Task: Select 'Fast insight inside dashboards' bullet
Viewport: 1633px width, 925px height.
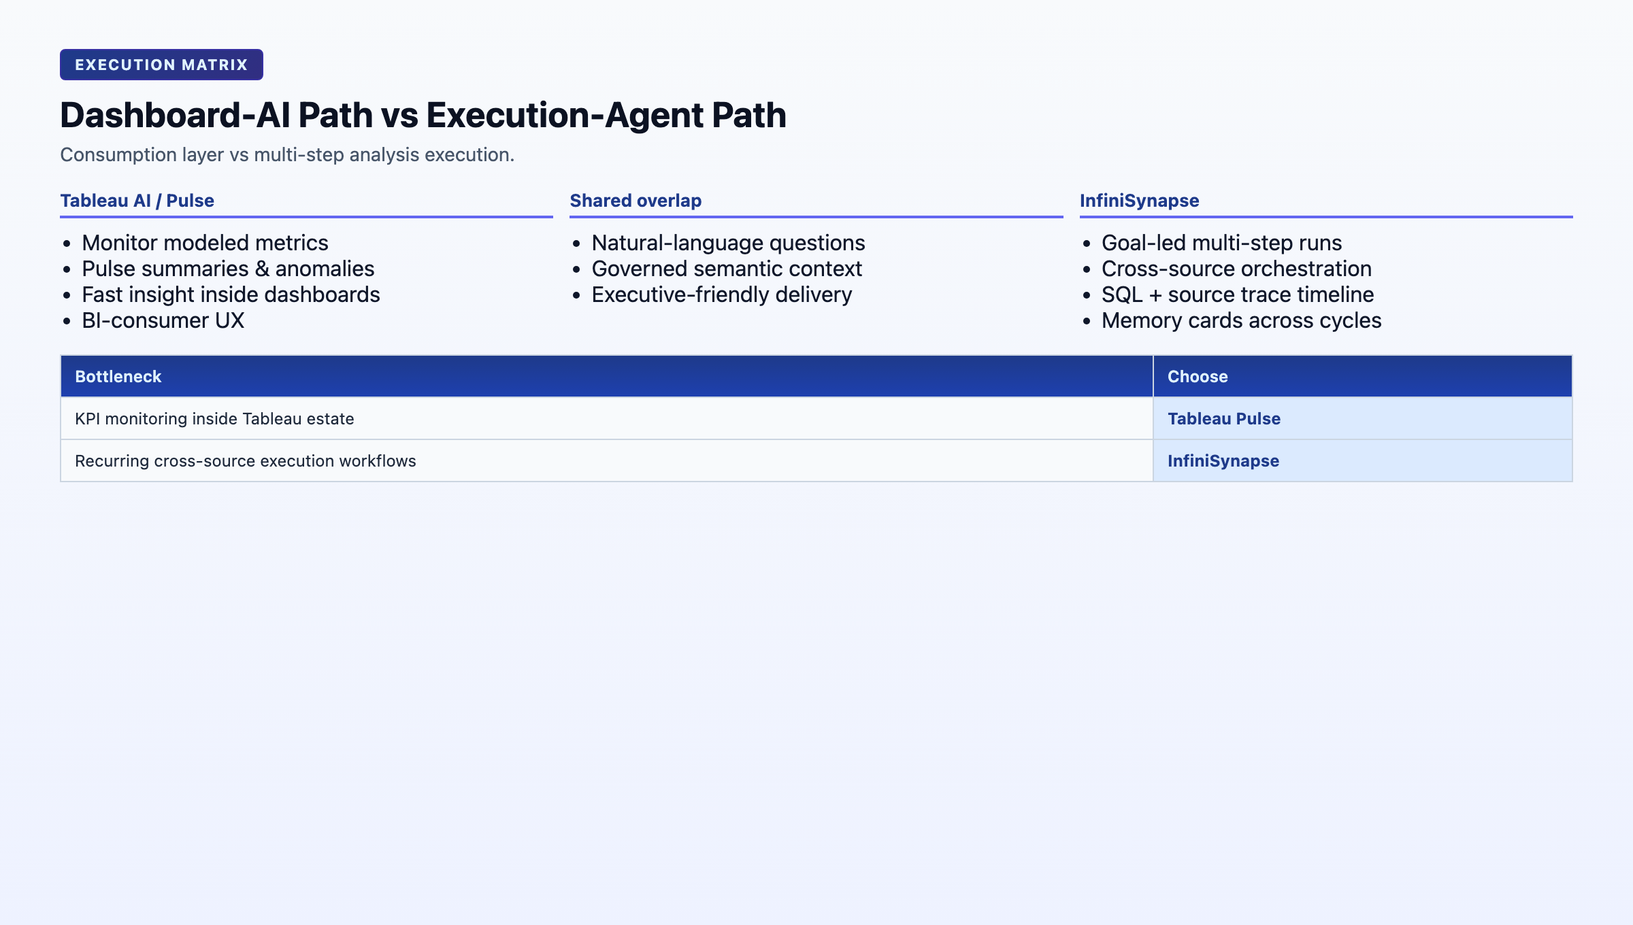Action: 231,295
